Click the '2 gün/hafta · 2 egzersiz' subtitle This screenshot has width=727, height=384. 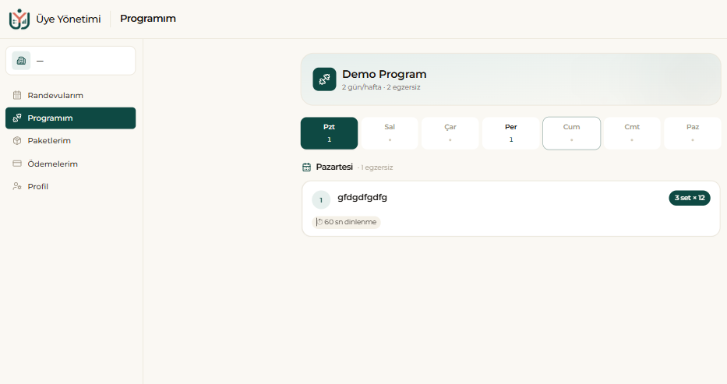pos(381,87)
